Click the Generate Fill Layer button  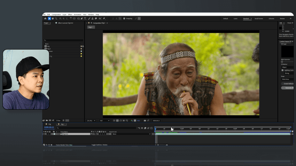coord(288,88)
